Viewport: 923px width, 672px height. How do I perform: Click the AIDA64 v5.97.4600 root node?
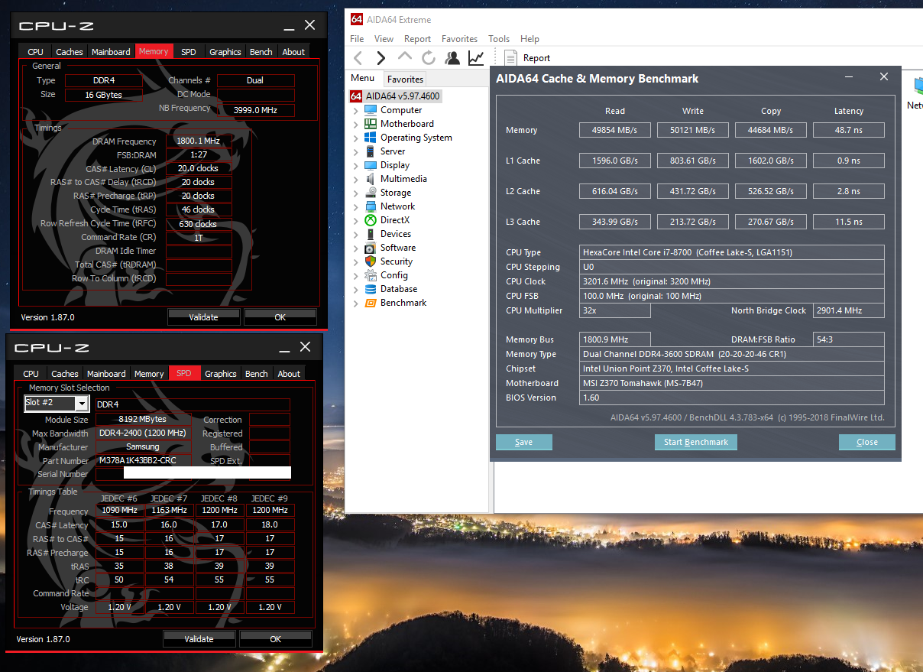coord(395,96)
